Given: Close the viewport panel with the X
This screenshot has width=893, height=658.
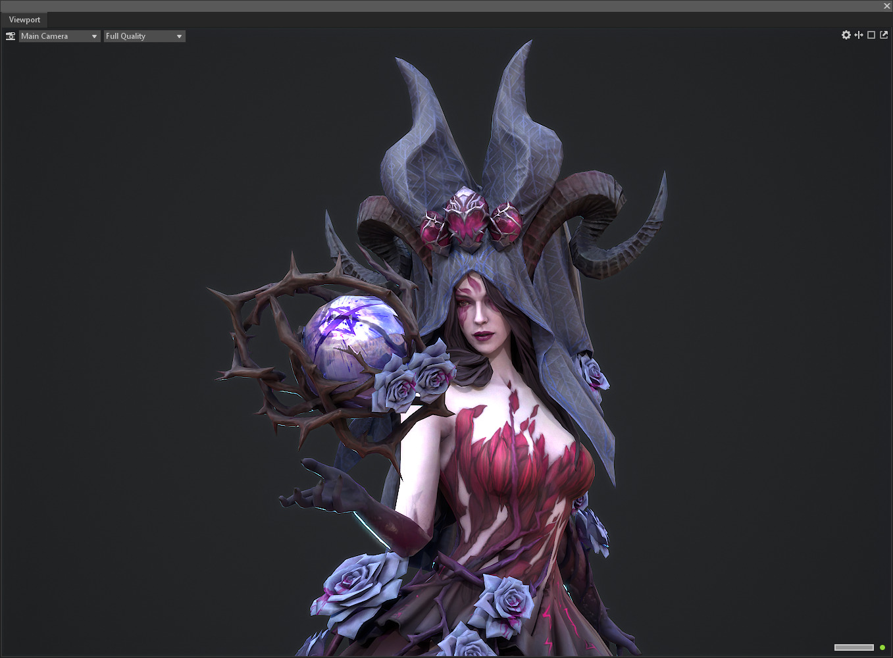Looking at the screenshot, I should click(886, 6).
